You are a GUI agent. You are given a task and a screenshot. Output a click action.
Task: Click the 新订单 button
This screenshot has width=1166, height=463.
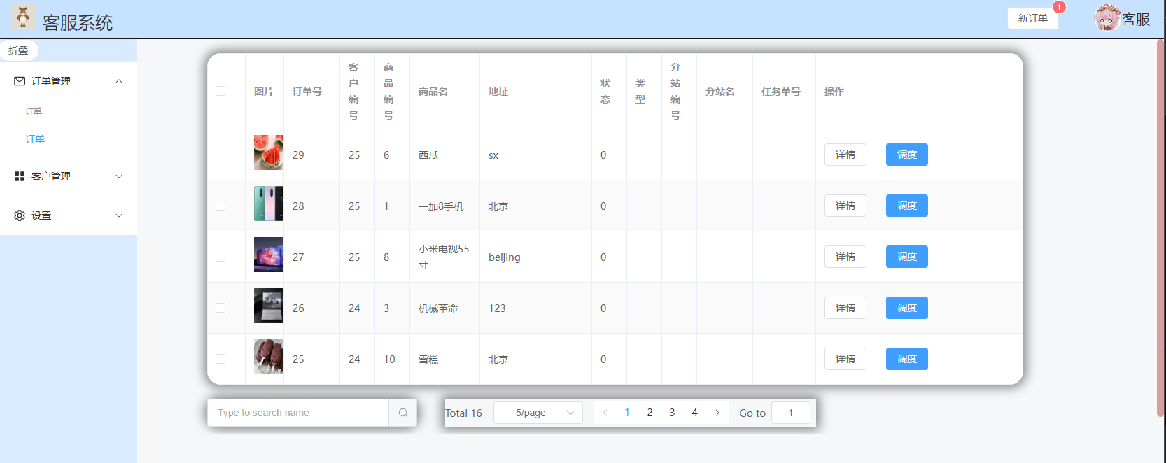coord(1033,18)
